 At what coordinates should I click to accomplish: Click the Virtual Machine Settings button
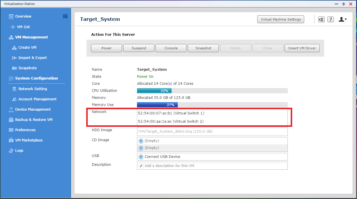(x=281, y=19)
